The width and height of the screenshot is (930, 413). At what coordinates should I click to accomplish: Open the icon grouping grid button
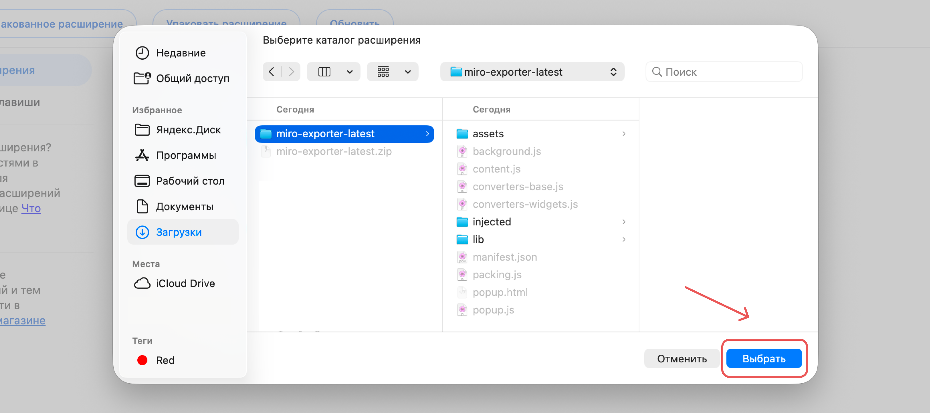click(383, 72)
